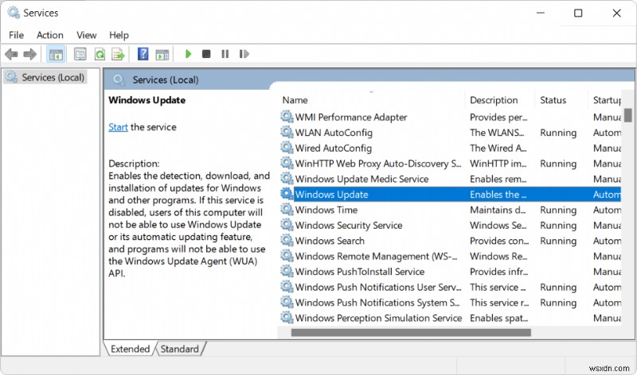Image resolution: width=637 pixels, height=375 pixels.
Task: Toggle the Show/Hide Action Pane icon
Action: pyautogui.click(x=162, y=54)
